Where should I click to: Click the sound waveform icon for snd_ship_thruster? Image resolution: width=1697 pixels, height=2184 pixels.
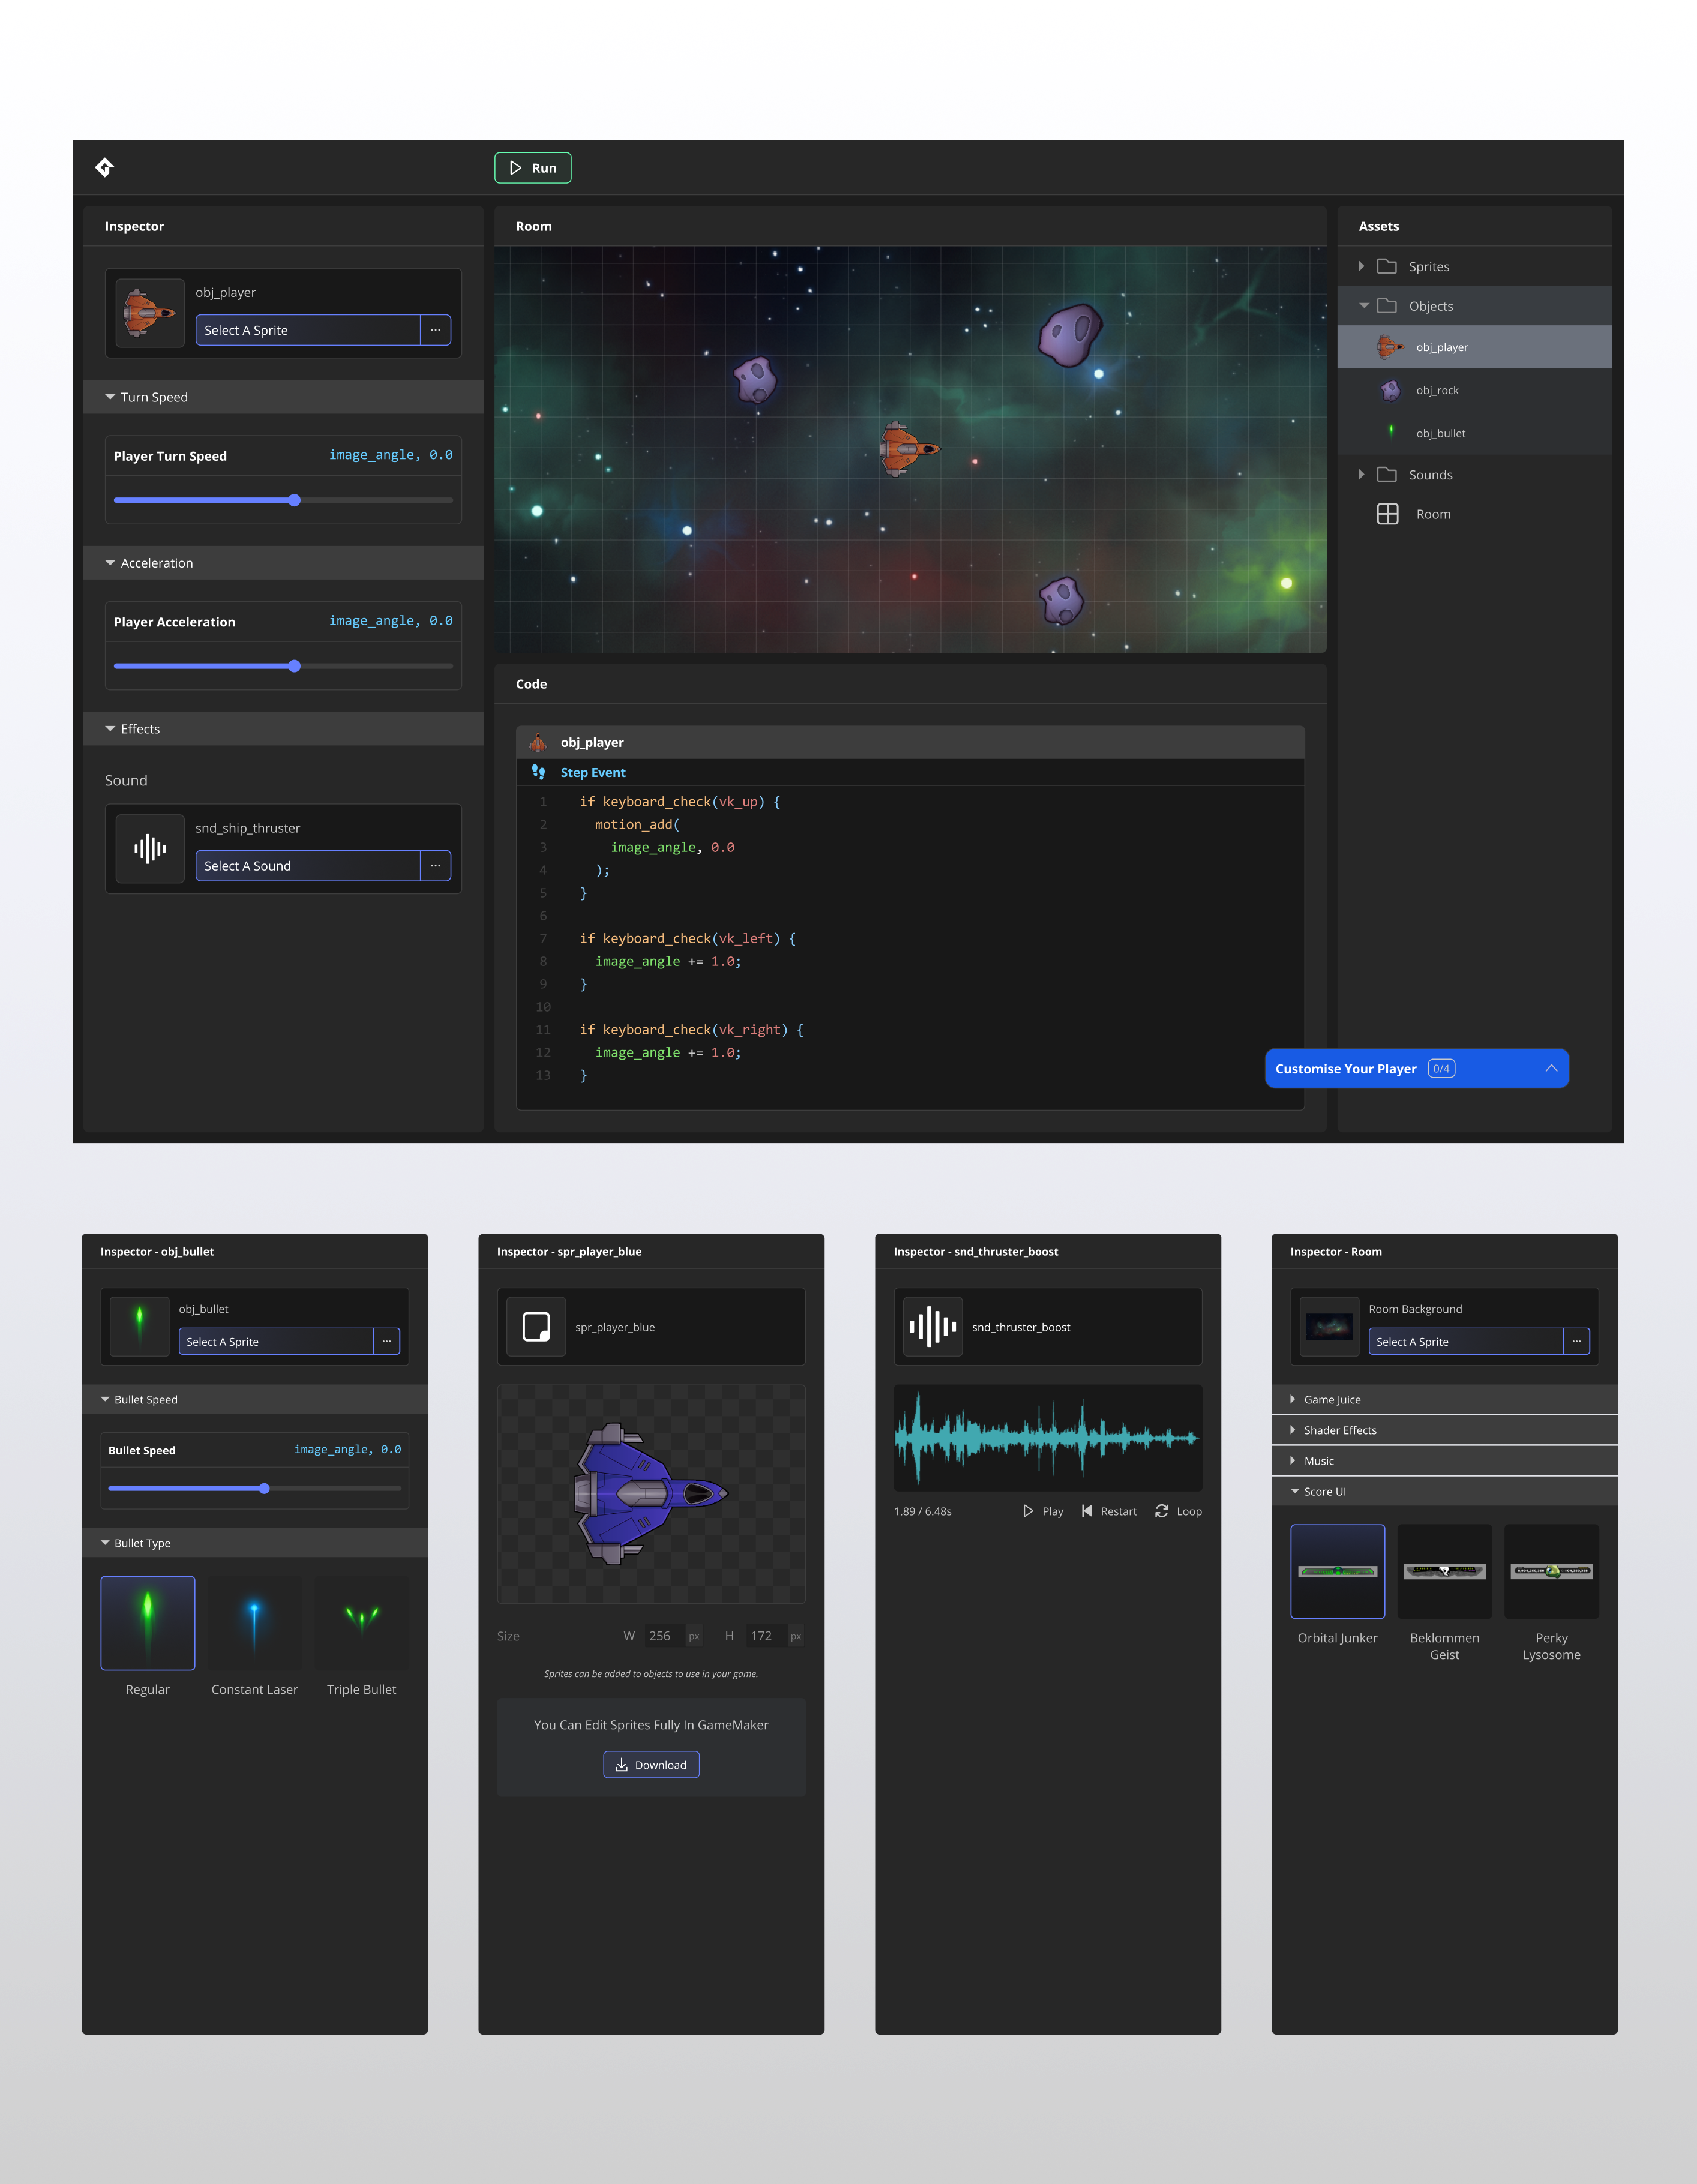pos(150,849)
